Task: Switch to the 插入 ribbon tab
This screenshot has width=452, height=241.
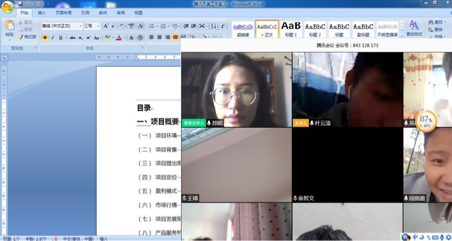Action: [42, 13]
